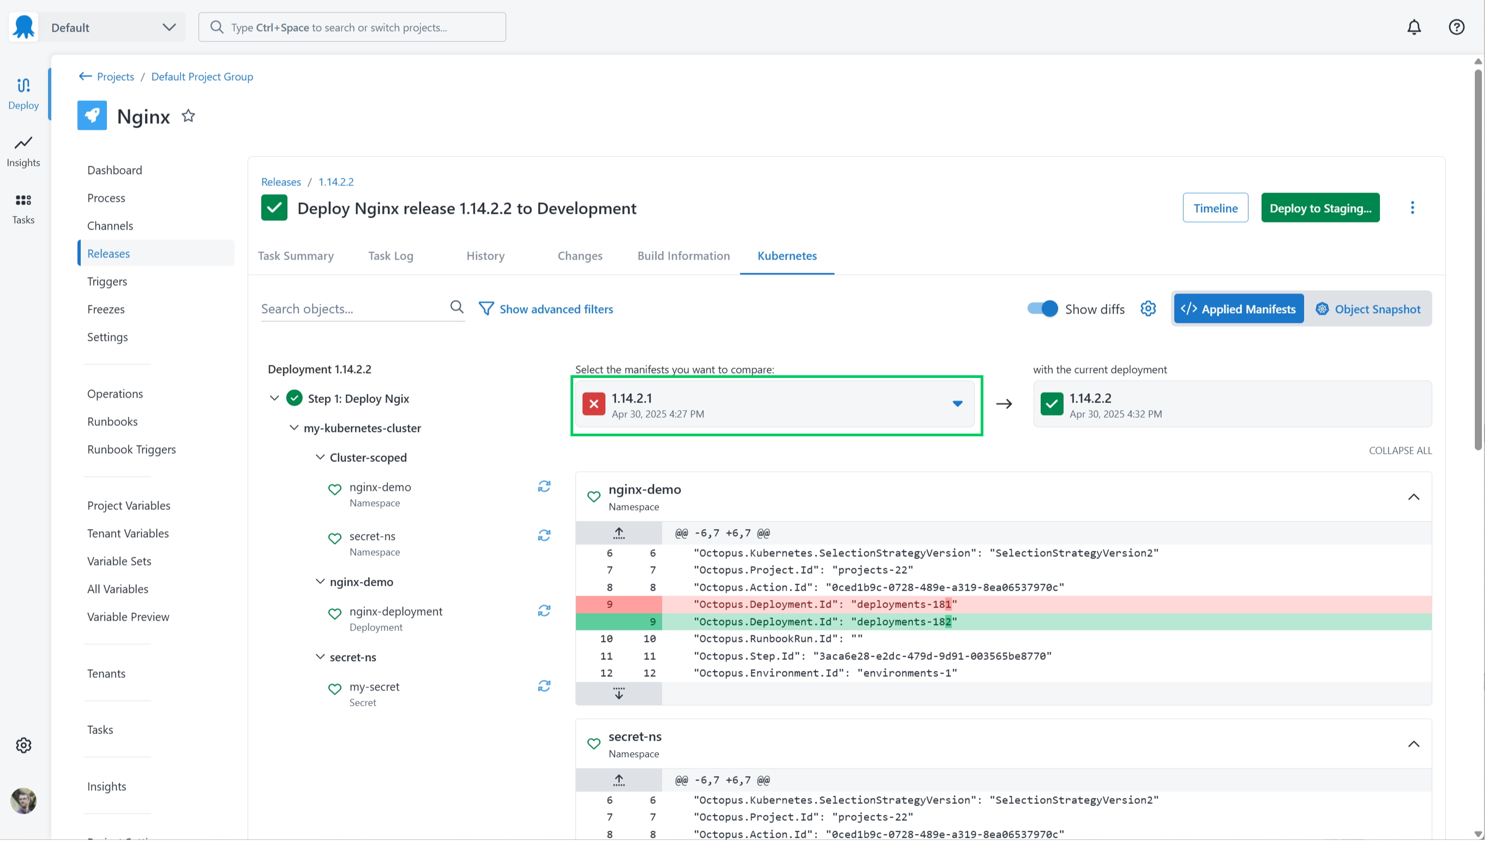This screenshot has height=841, width=1489.
Task: Collapse the Cluster-scoped group
Action: point(320,457)
